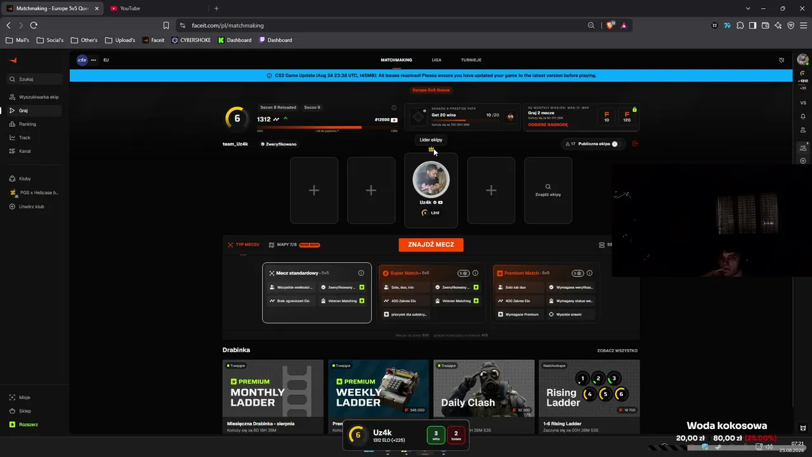Screen dimensions: 812x457
Task: Select the TYP MECZU tab
Action: (x=244, y=244)
